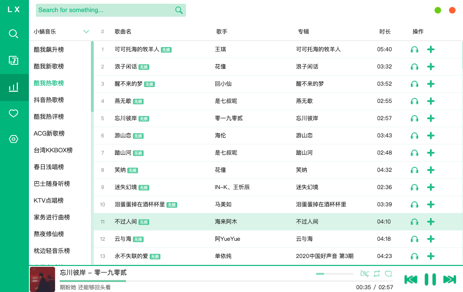463x292 pixels.
Task: Open the KTV点唱榜 chart
Action: (48, 201)
